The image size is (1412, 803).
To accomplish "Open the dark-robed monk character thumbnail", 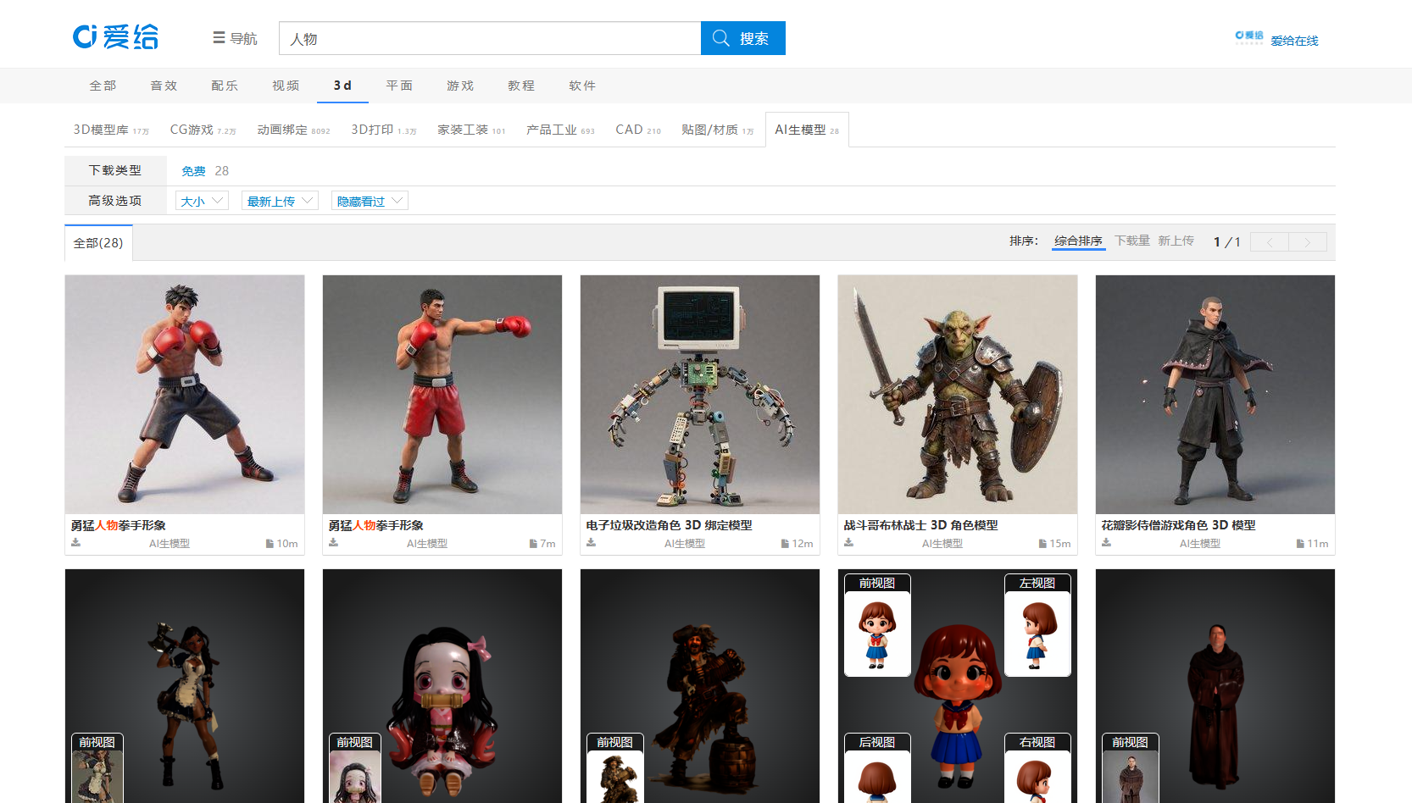I will [x=1215, y=395].
